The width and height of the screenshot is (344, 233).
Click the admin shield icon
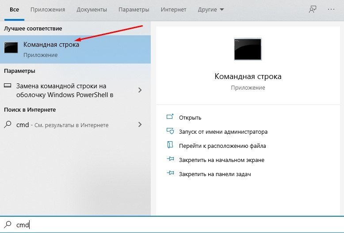[x=170, y=131]
